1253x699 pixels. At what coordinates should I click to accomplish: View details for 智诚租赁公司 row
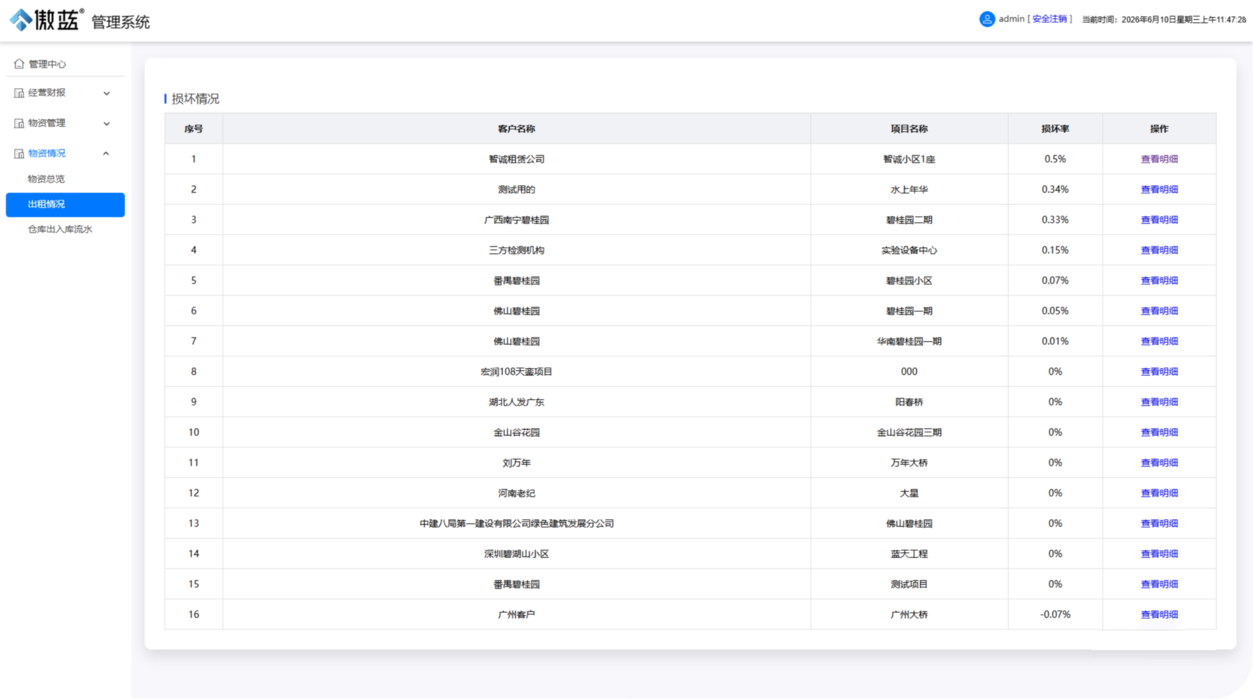pyautogui.click(x=1159, y=159)
